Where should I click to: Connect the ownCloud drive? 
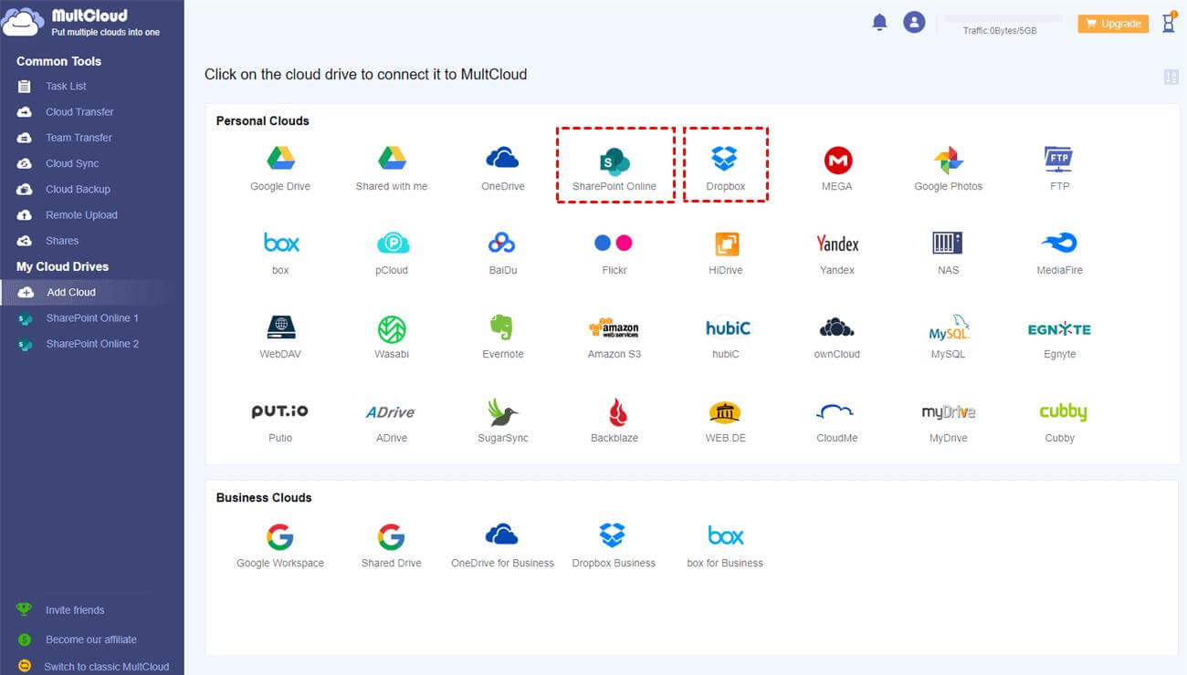point(837,336)
